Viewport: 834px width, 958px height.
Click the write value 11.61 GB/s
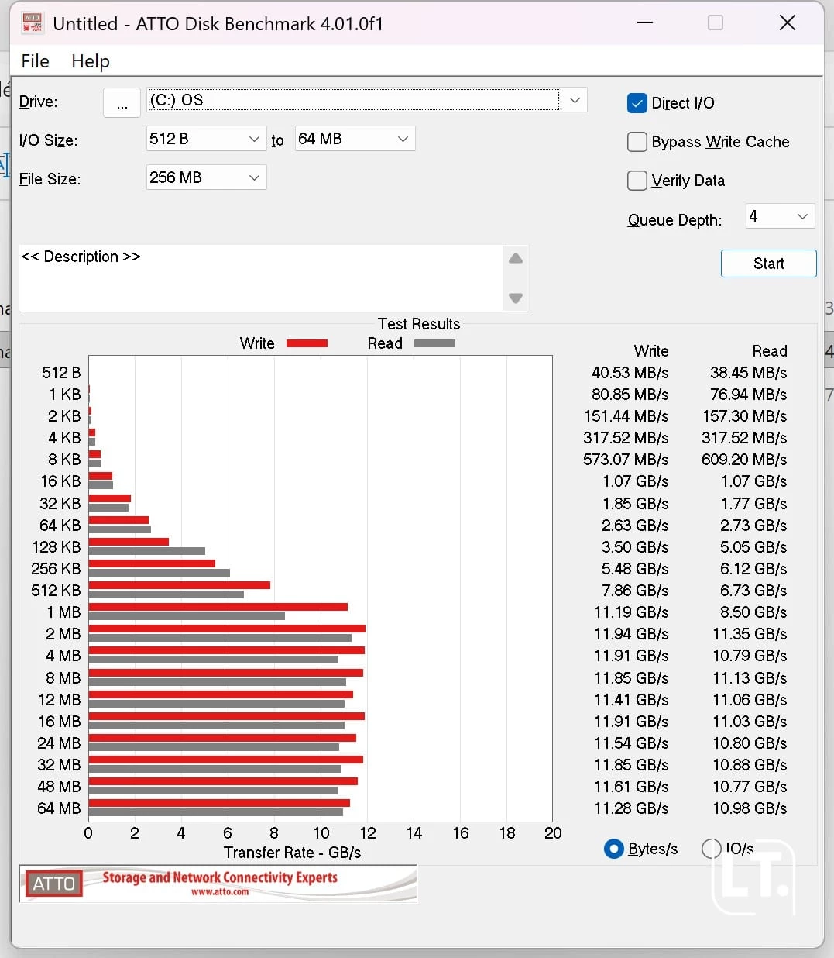pos(631,787)
